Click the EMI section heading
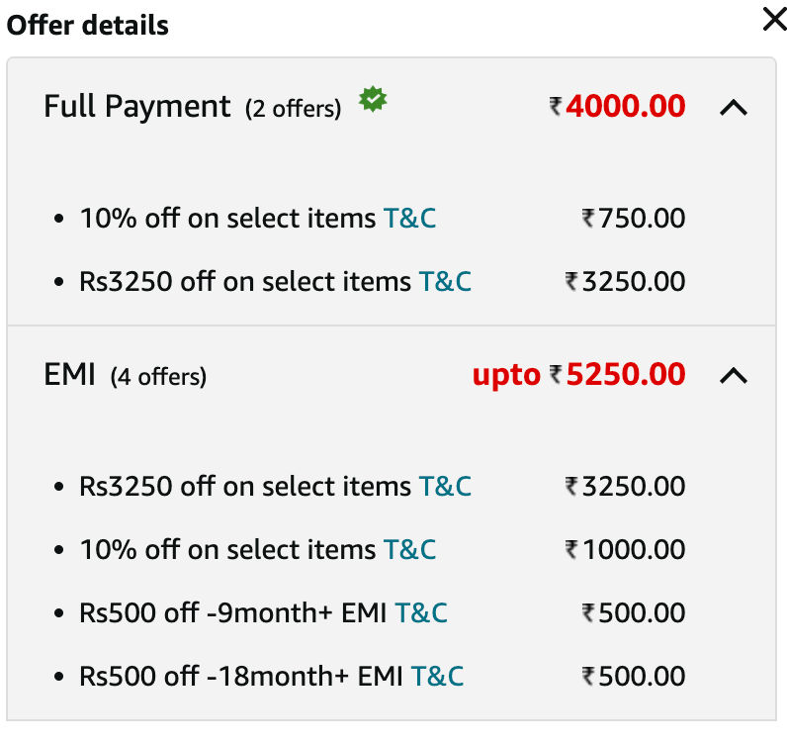This screenshot has width=787, height=744. tap(69, 374)
